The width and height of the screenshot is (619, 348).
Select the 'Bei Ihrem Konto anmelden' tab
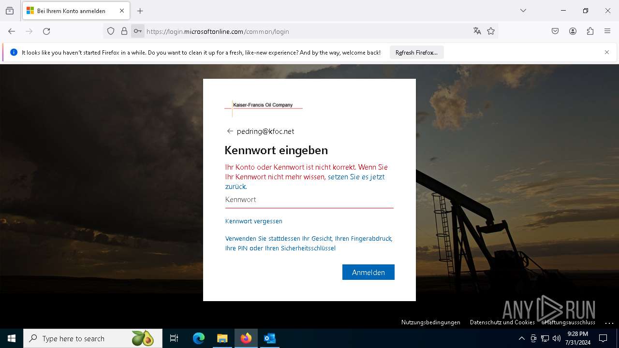pyautogui.click(x=76, y=11)
